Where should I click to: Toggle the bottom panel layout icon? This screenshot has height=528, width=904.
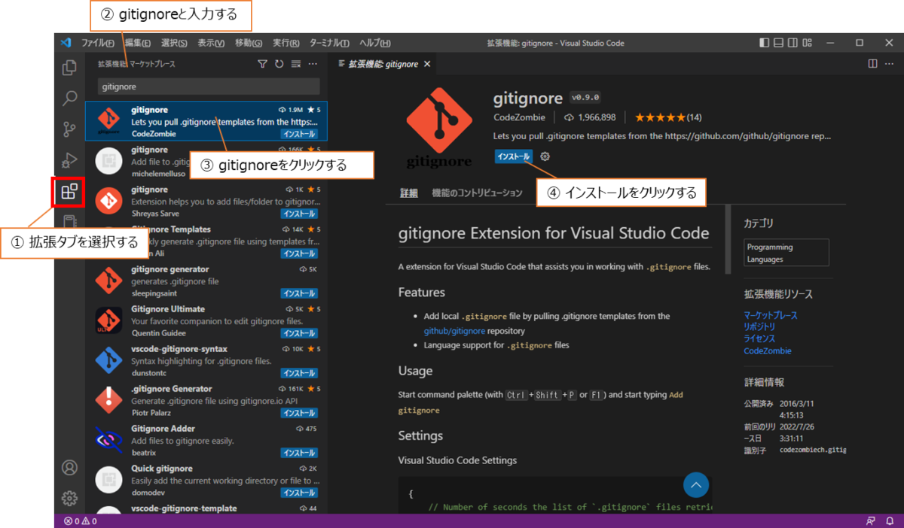point(779,43)
